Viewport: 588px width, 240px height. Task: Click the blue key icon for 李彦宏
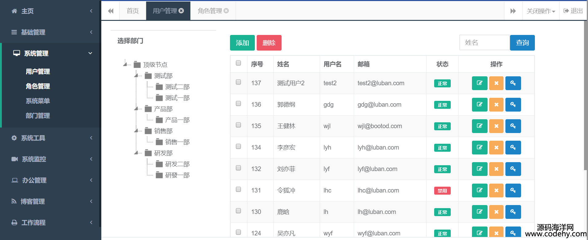(513, 147)
